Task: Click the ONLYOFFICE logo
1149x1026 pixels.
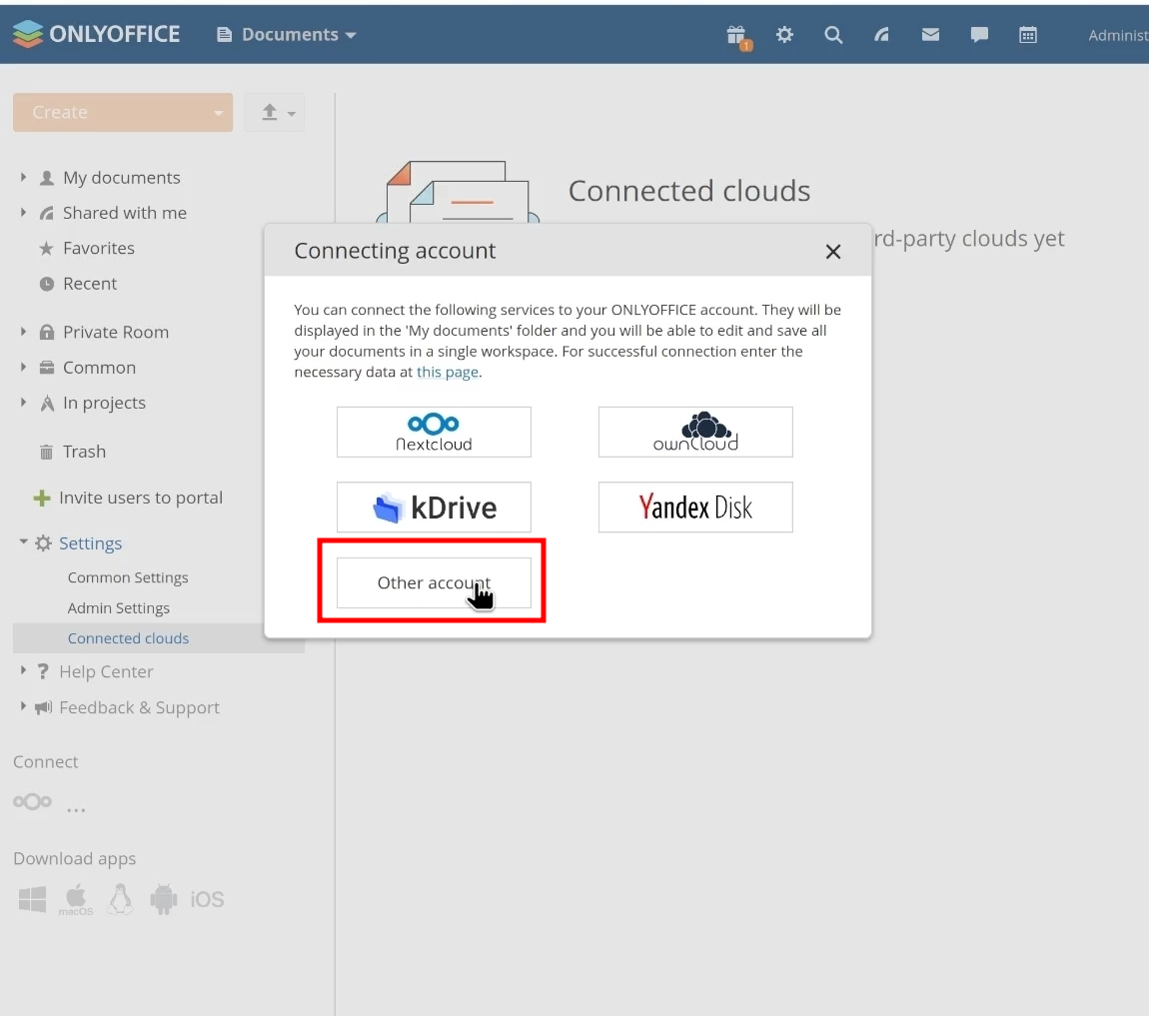Action: [x=96, y=34]
